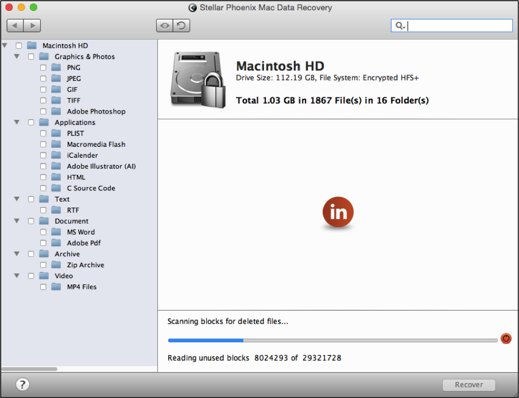Select the JPEG tree item label

[x=74, y=79]
